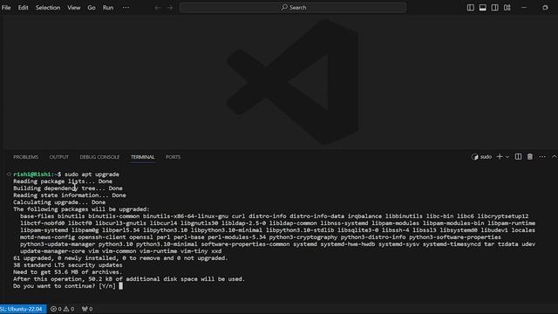Open the errors and warnings status item
The height and width of the screenshot is (314, 558).
tap(62, 309)
